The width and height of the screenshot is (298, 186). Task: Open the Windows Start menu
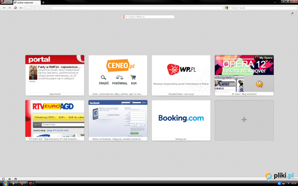point(5,183)
